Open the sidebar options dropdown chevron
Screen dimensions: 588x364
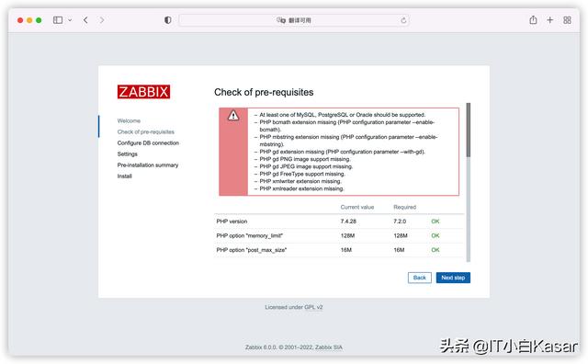[70, 20]
